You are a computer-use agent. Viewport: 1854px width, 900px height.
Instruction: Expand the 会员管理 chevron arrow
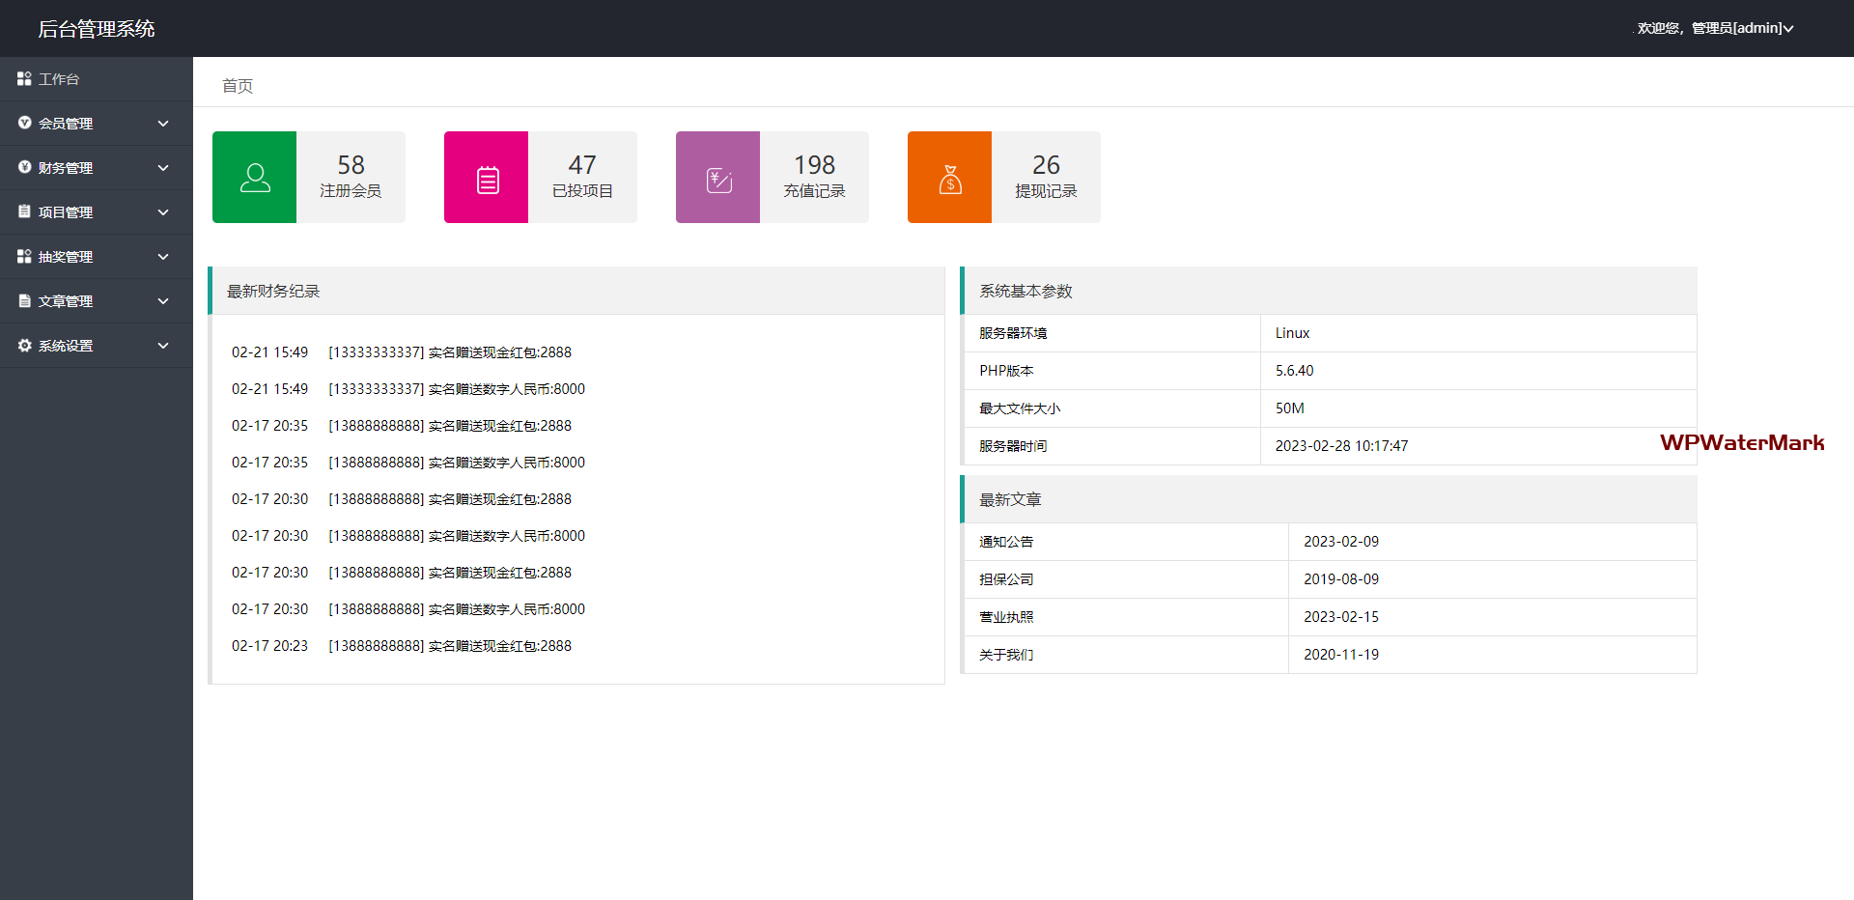tap(163, 124)
